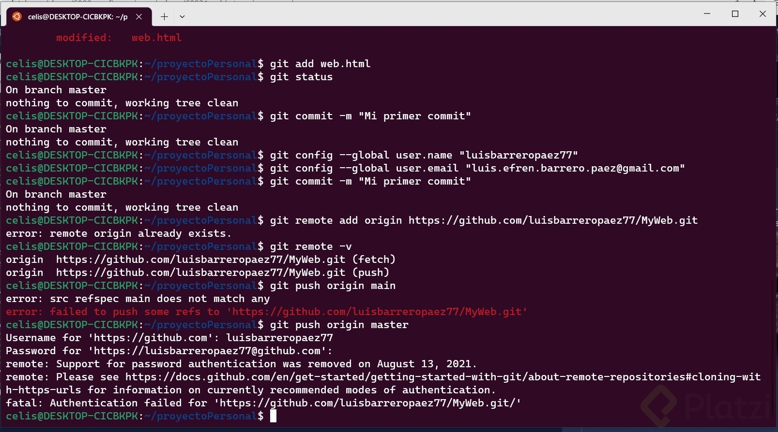Image resolution: width=778 pixels, height=432 pixels.
Task: Open a new terminal tab with the plus button
Action: coord(165,16)
